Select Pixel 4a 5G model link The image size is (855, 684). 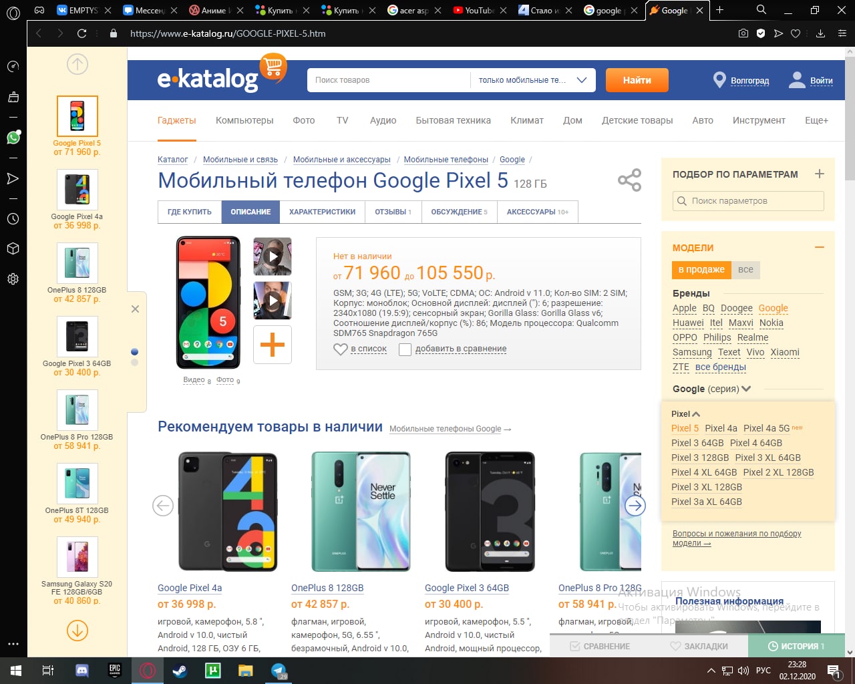point(766,428)
